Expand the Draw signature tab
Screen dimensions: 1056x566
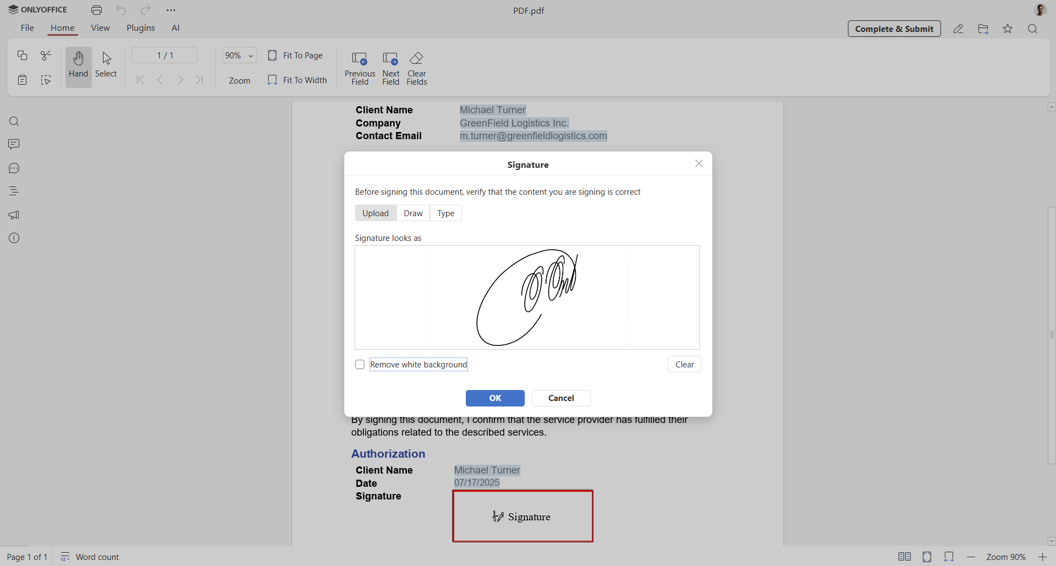pyautogui.click(x=413, y=213)
